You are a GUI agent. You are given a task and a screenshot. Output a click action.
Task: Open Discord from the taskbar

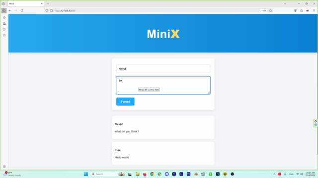pos(167,174)
